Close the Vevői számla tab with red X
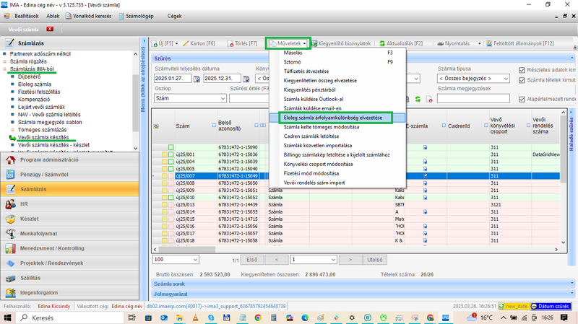This screenshot has width=578, height=324. (50, 29)
